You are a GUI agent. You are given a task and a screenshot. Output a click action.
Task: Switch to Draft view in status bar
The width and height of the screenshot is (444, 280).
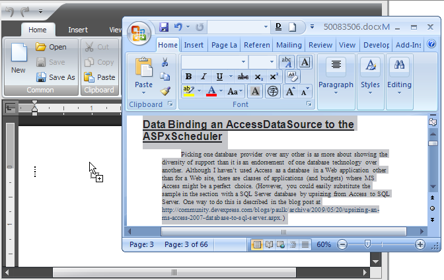click(305, 244)
